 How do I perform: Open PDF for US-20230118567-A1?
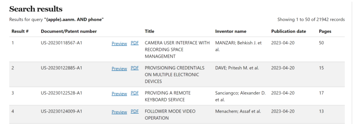(x=135, y=43)
